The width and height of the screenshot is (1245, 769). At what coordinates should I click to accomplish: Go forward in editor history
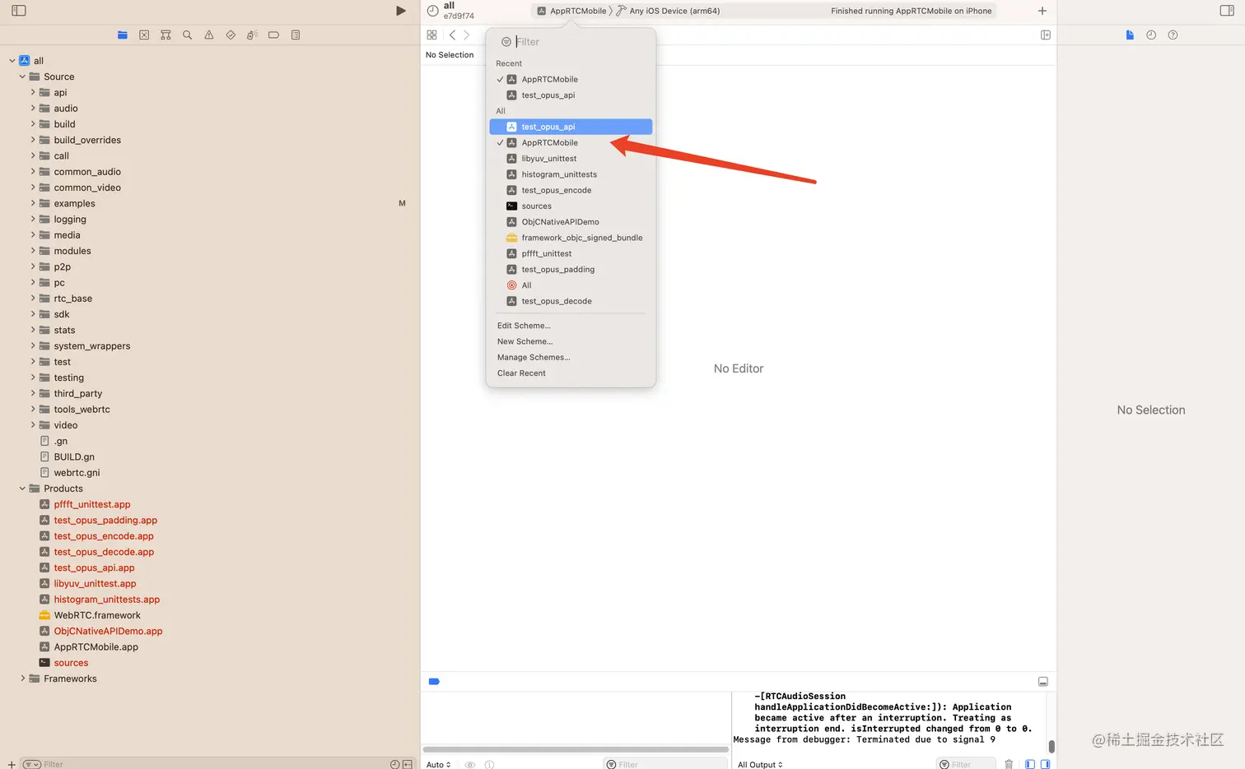467,35
